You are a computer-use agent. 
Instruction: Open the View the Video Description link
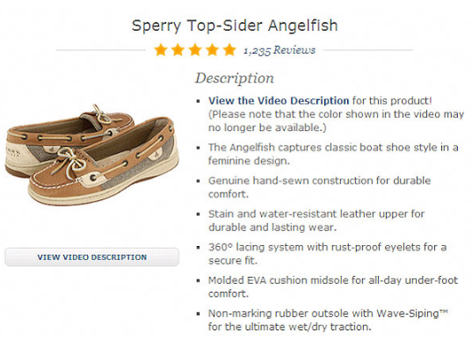tap(279, 100)
